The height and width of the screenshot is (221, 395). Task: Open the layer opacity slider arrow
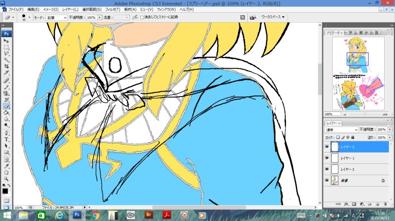point(390,129)
